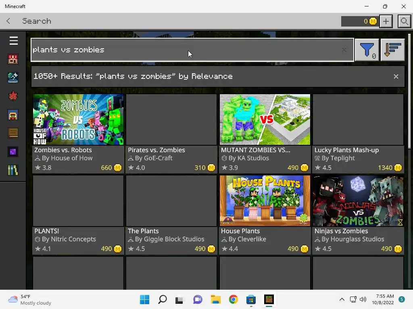Select the PLANTS! item title

point(47,231)
